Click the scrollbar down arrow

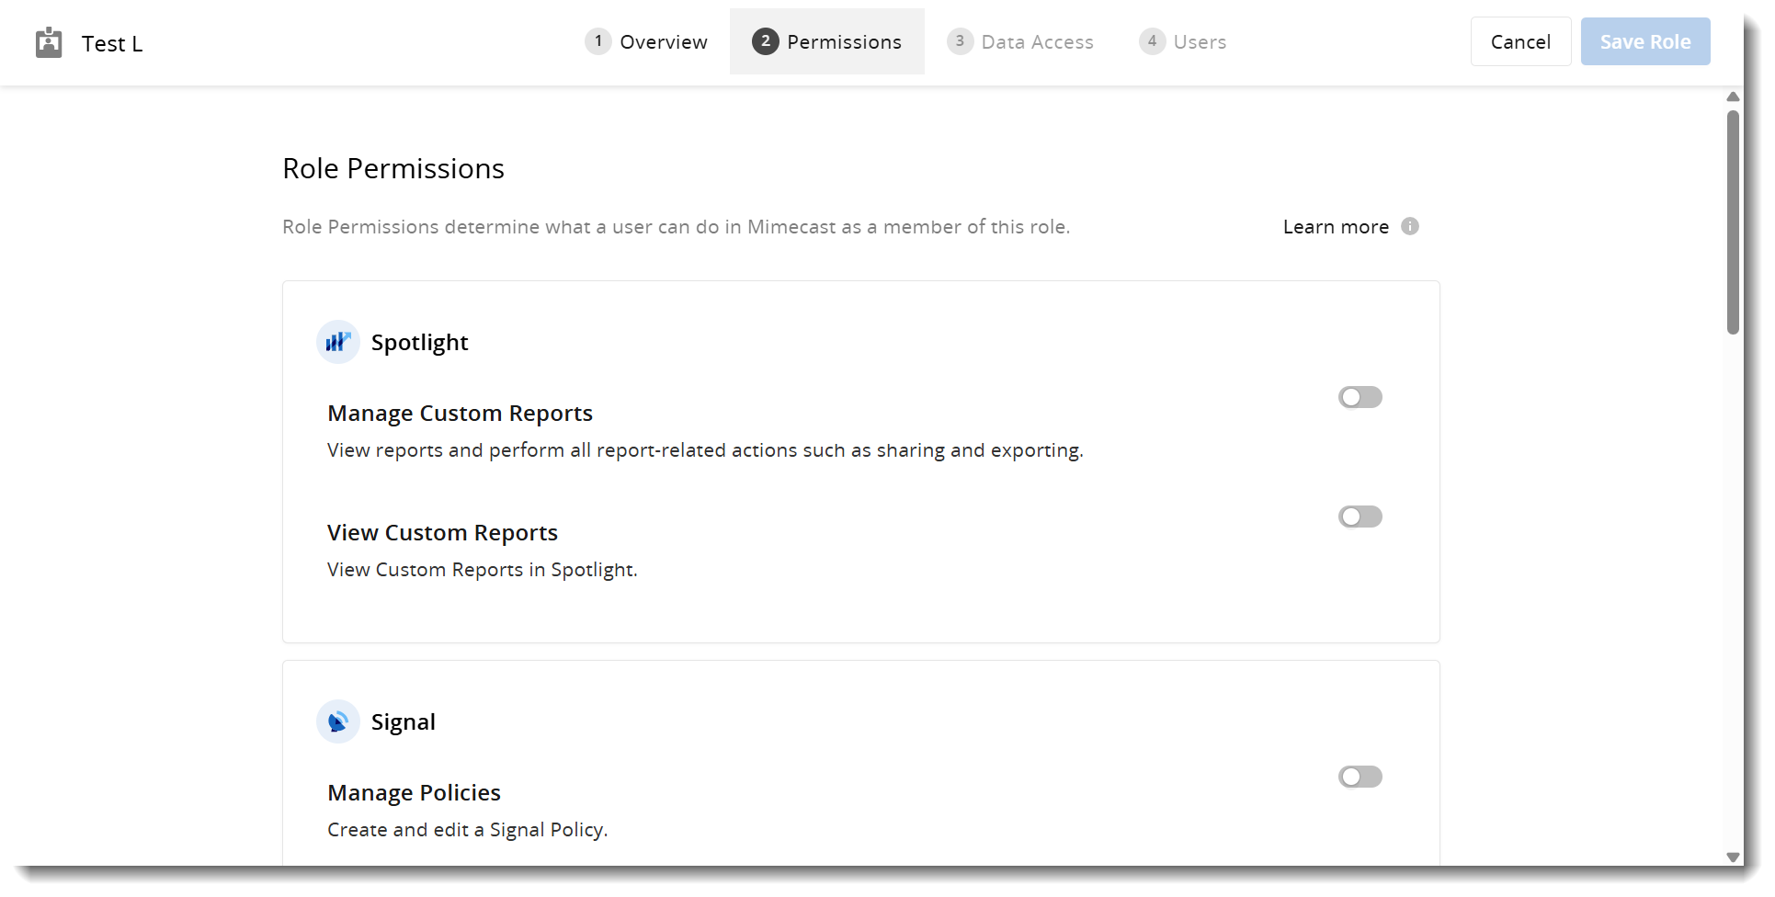pos(1733,857)
